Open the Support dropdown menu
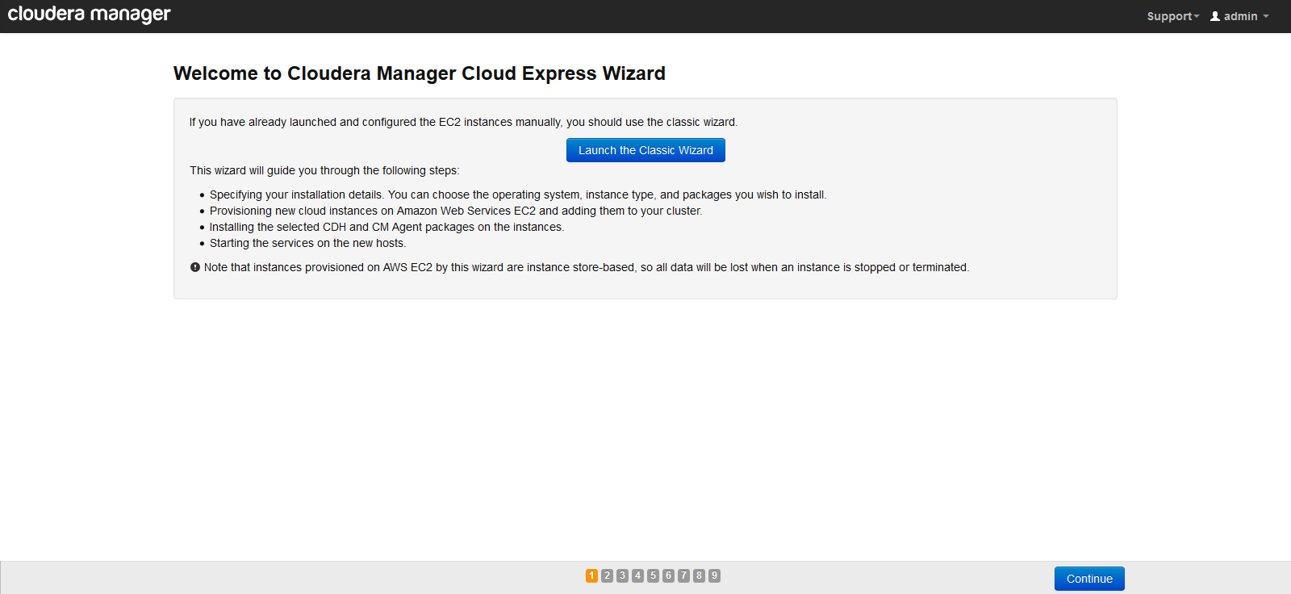 (1173, 16)
